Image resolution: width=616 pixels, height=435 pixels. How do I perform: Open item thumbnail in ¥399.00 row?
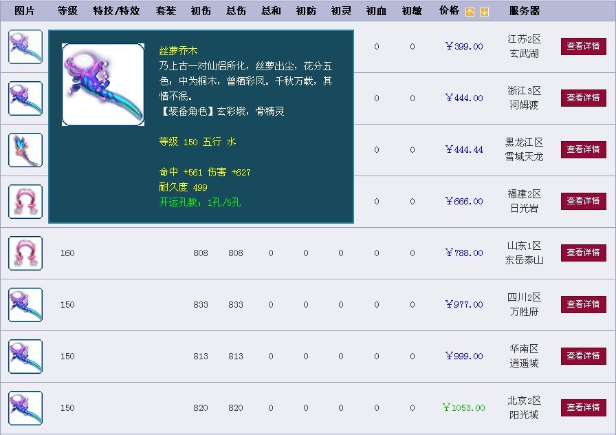(25, 47)
